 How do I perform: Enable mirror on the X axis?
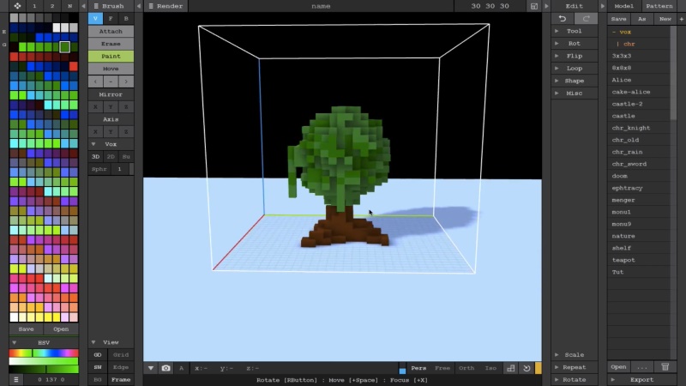[x=97, y=106]
